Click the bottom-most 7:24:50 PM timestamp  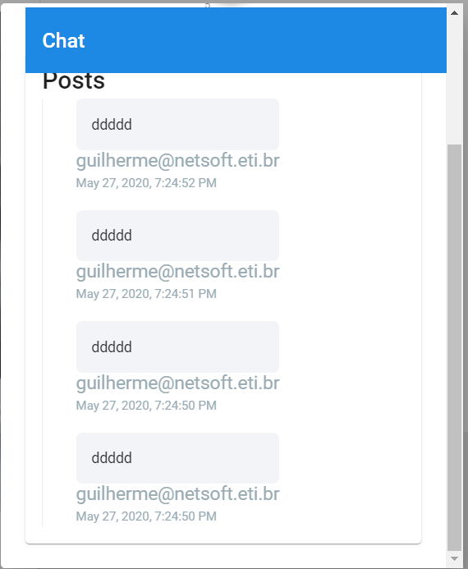[146, 516]
